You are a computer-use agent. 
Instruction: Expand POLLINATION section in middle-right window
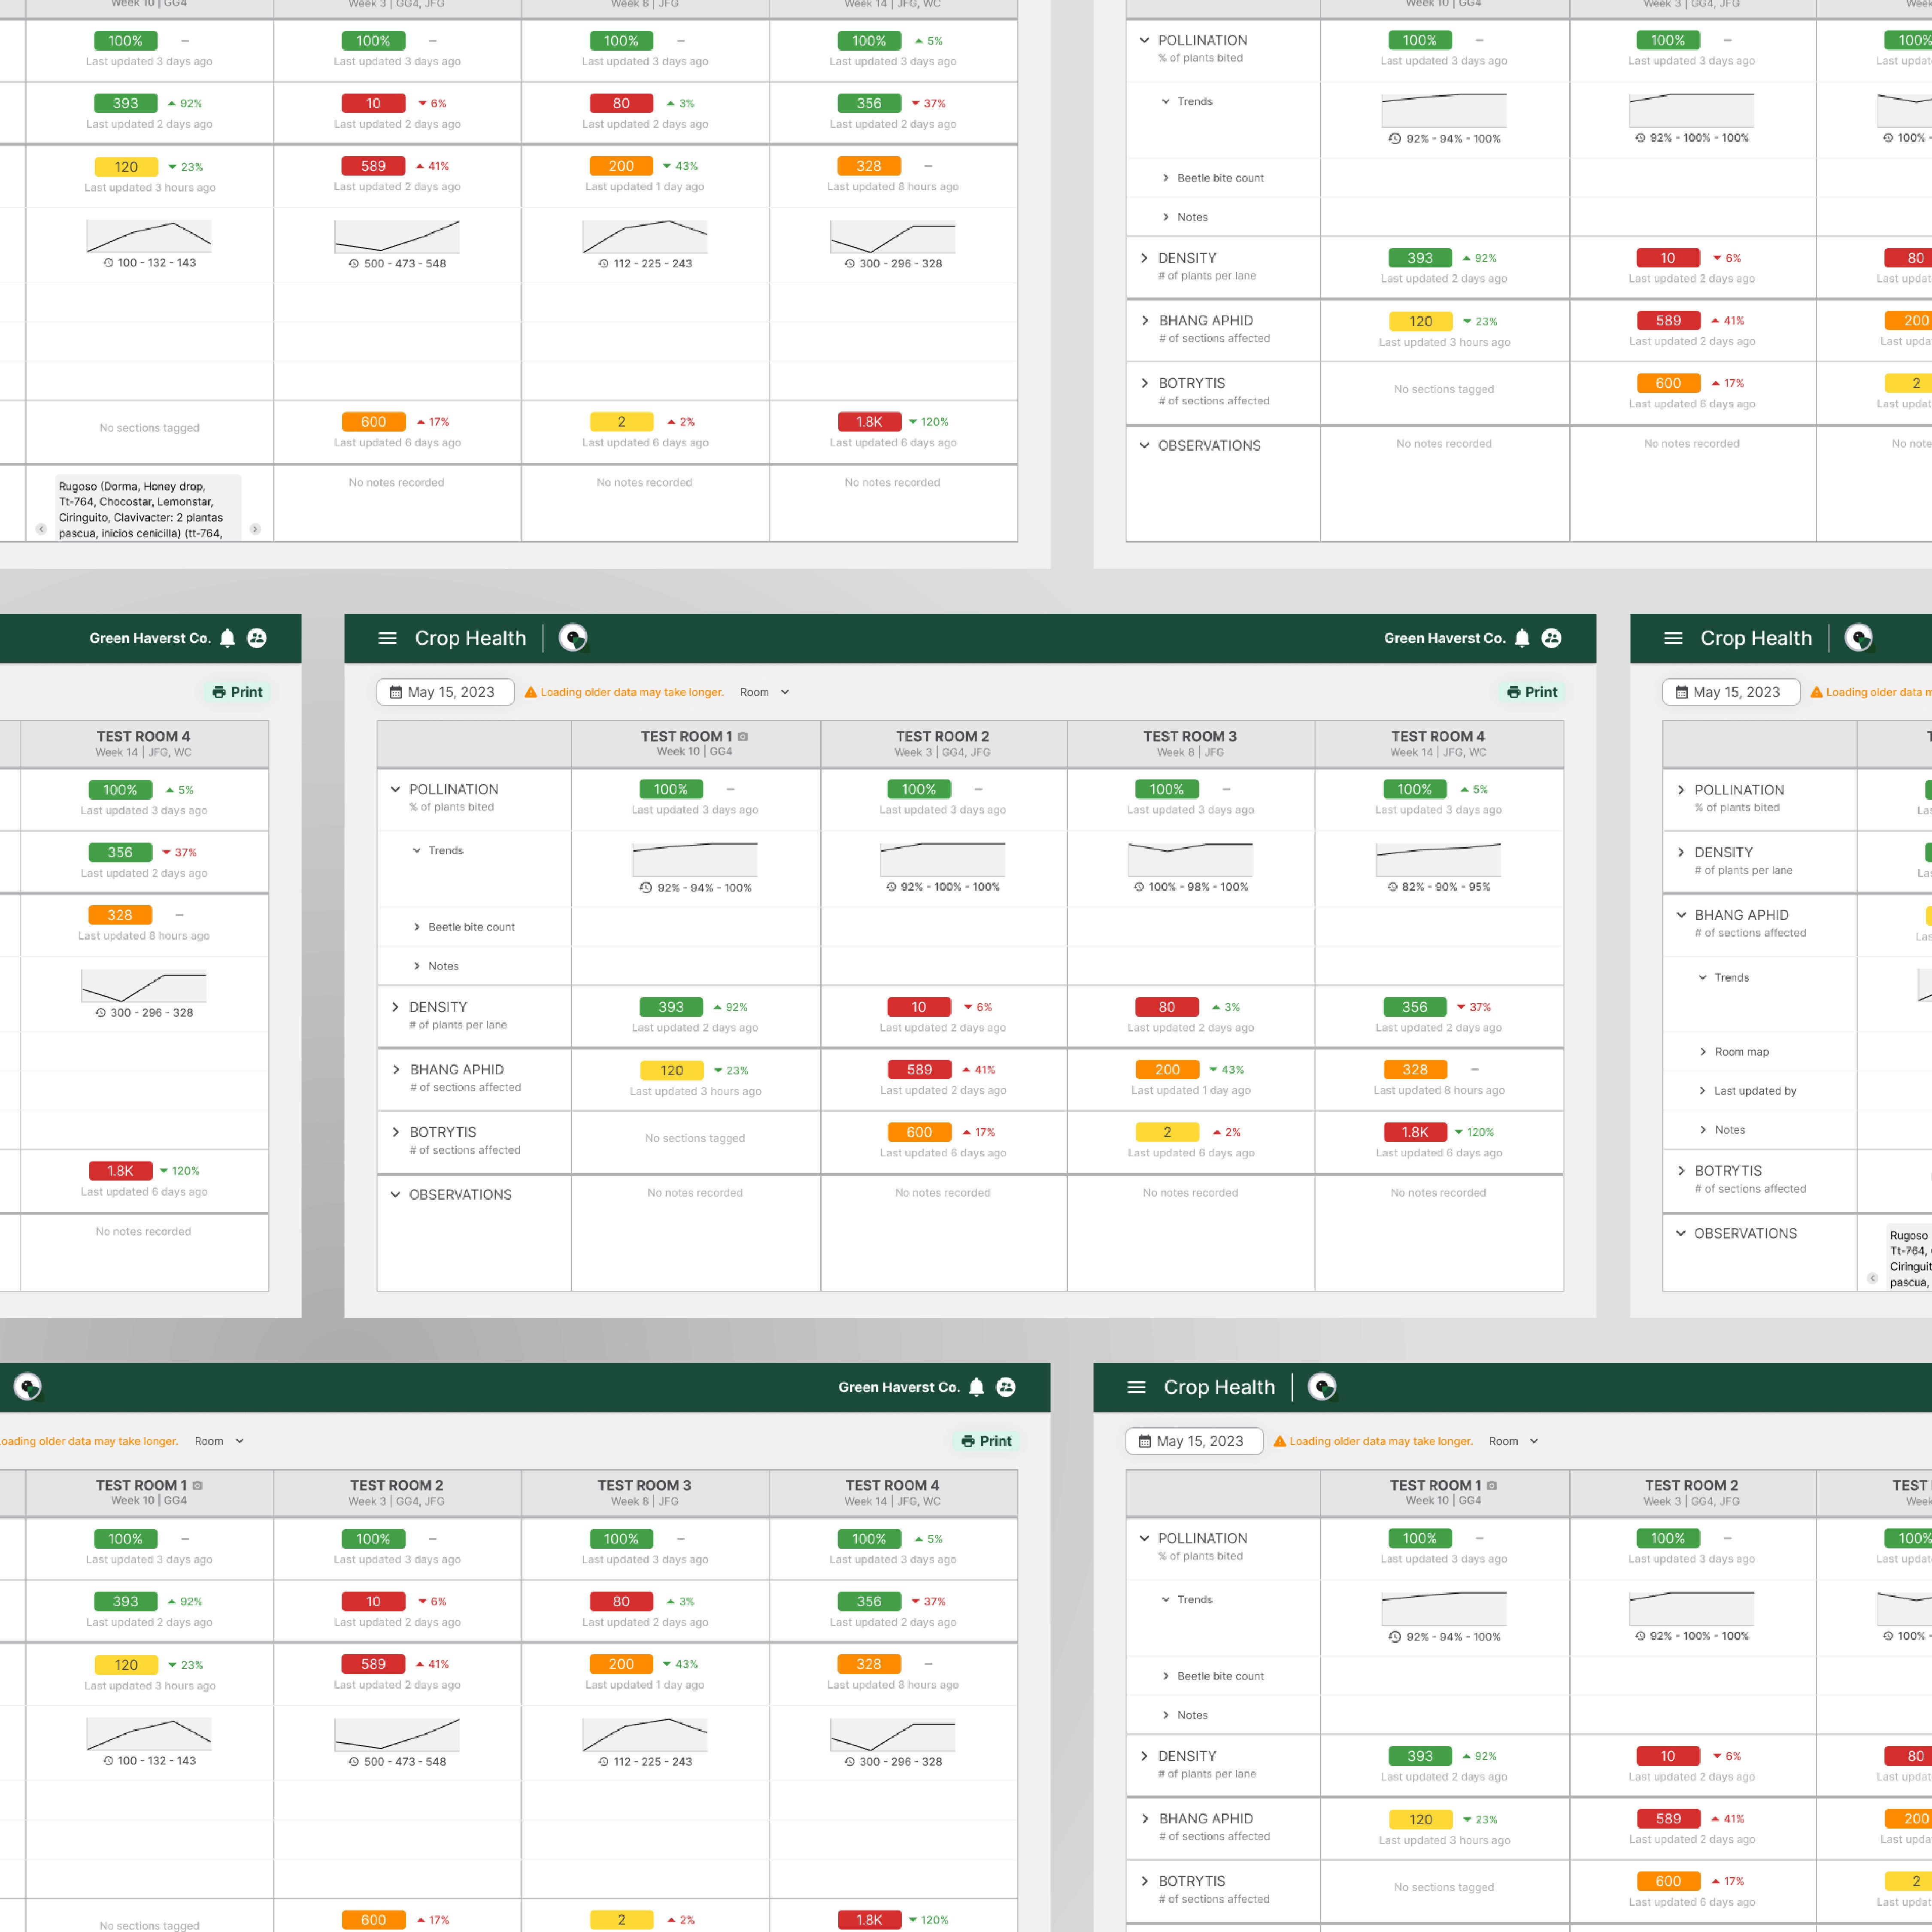click(1681, 790)
